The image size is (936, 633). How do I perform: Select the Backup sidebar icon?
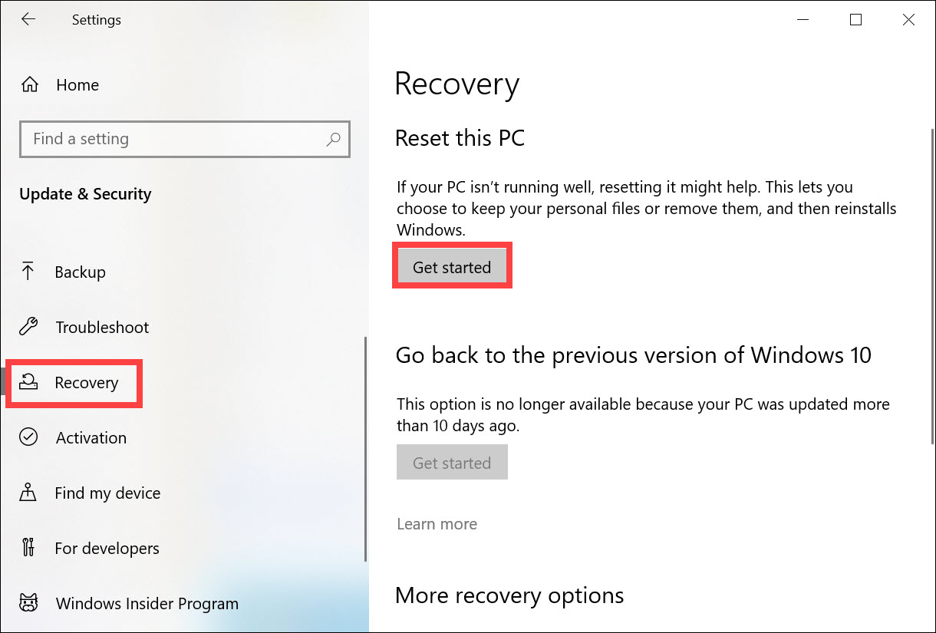[28, 272]
